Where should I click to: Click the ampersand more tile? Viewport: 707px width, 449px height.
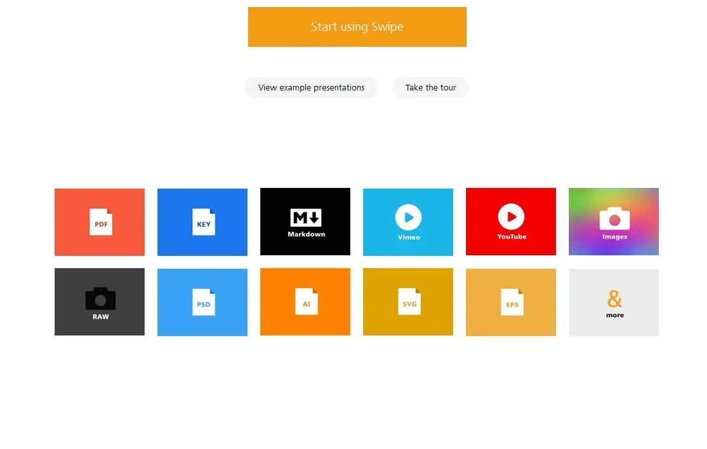point(614,302)
